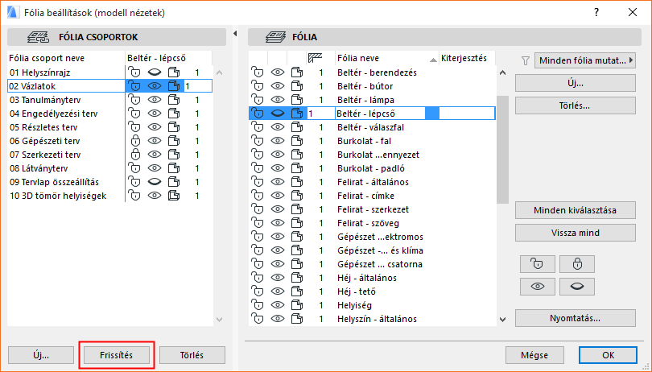Click the show layers eye button
652x372 pixels.
coord(536,287)
